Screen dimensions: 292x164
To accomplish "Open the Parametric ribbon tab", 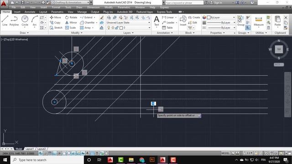I will pos(57,12).
